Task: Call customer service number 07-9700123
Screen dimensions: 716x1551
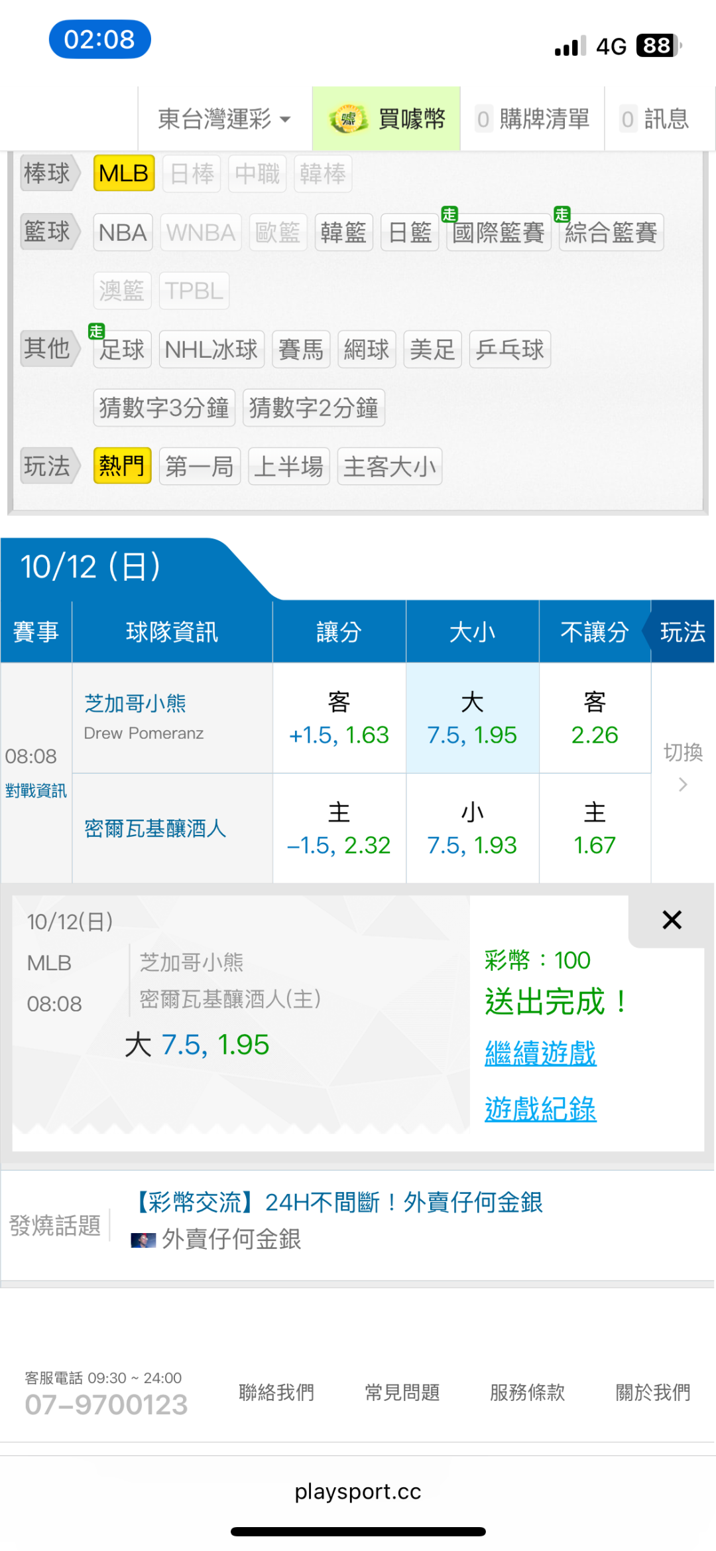Action: pyautogui.click(x=106, y=1404)
